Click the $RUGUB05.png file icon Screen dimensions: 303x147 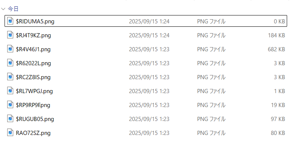[10, 118]
